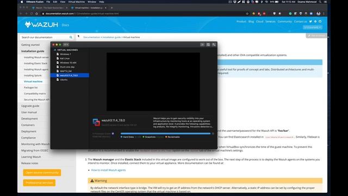Open Wazuh Twitter icon

tap(310, 22)
